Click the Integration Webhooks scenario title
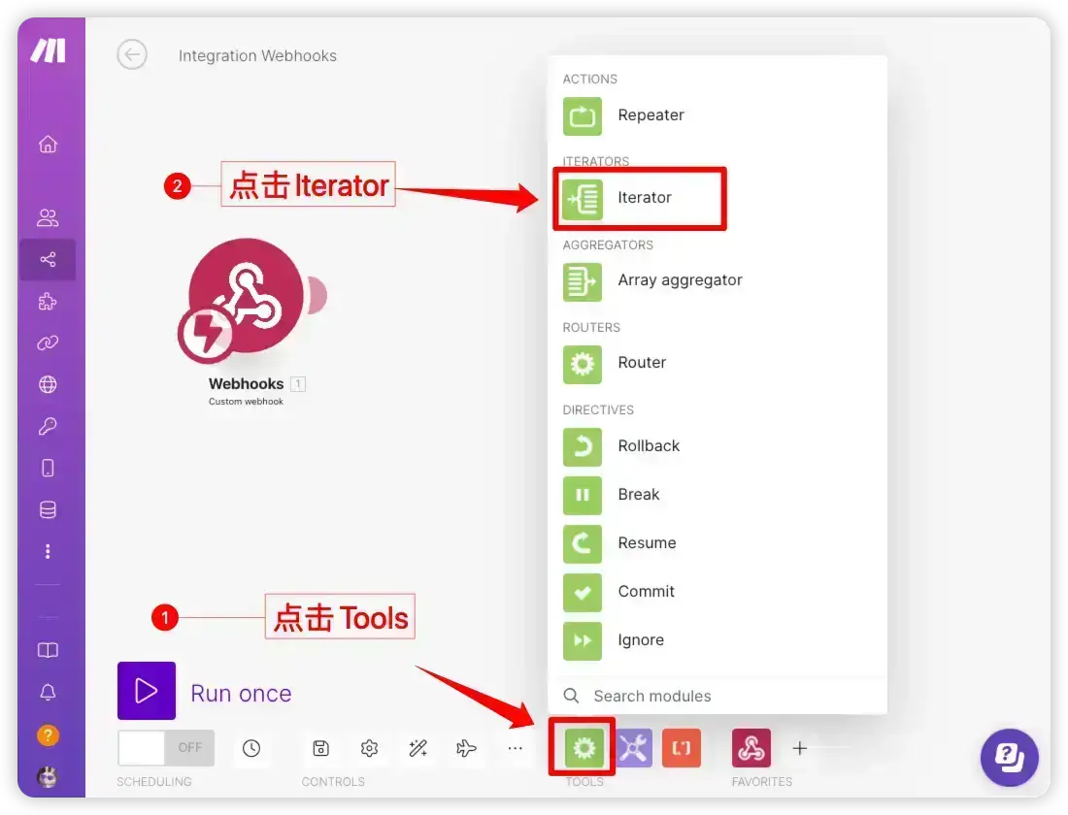1068x815 pixels. [x=257, y=56]
